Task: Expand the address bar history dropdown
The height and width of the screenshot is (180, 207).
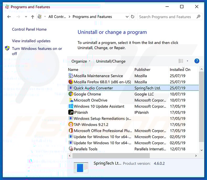Action: coord(127,17)
